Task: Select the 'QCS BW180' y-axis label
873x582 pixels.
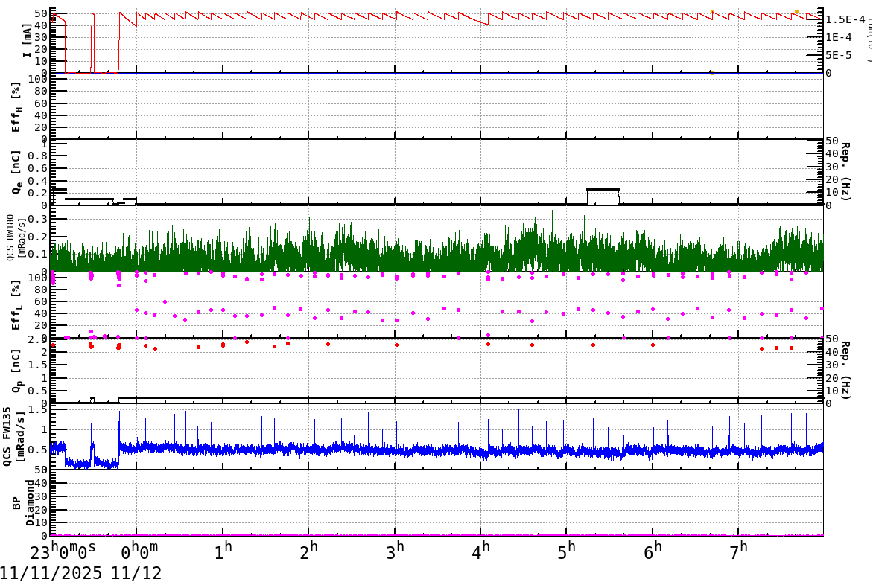Action: 16,237
